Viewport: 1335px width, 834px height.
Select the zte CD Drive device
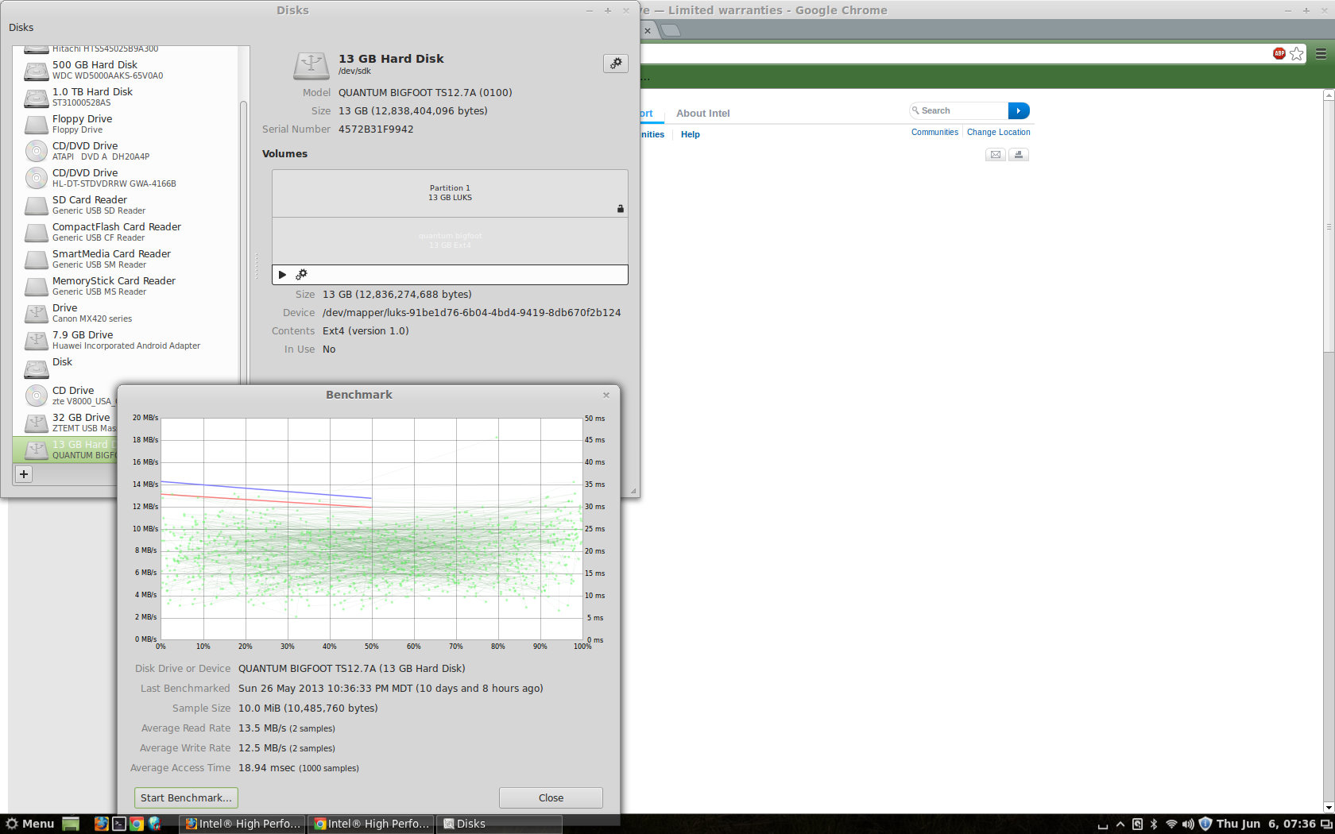coord(66,396)
